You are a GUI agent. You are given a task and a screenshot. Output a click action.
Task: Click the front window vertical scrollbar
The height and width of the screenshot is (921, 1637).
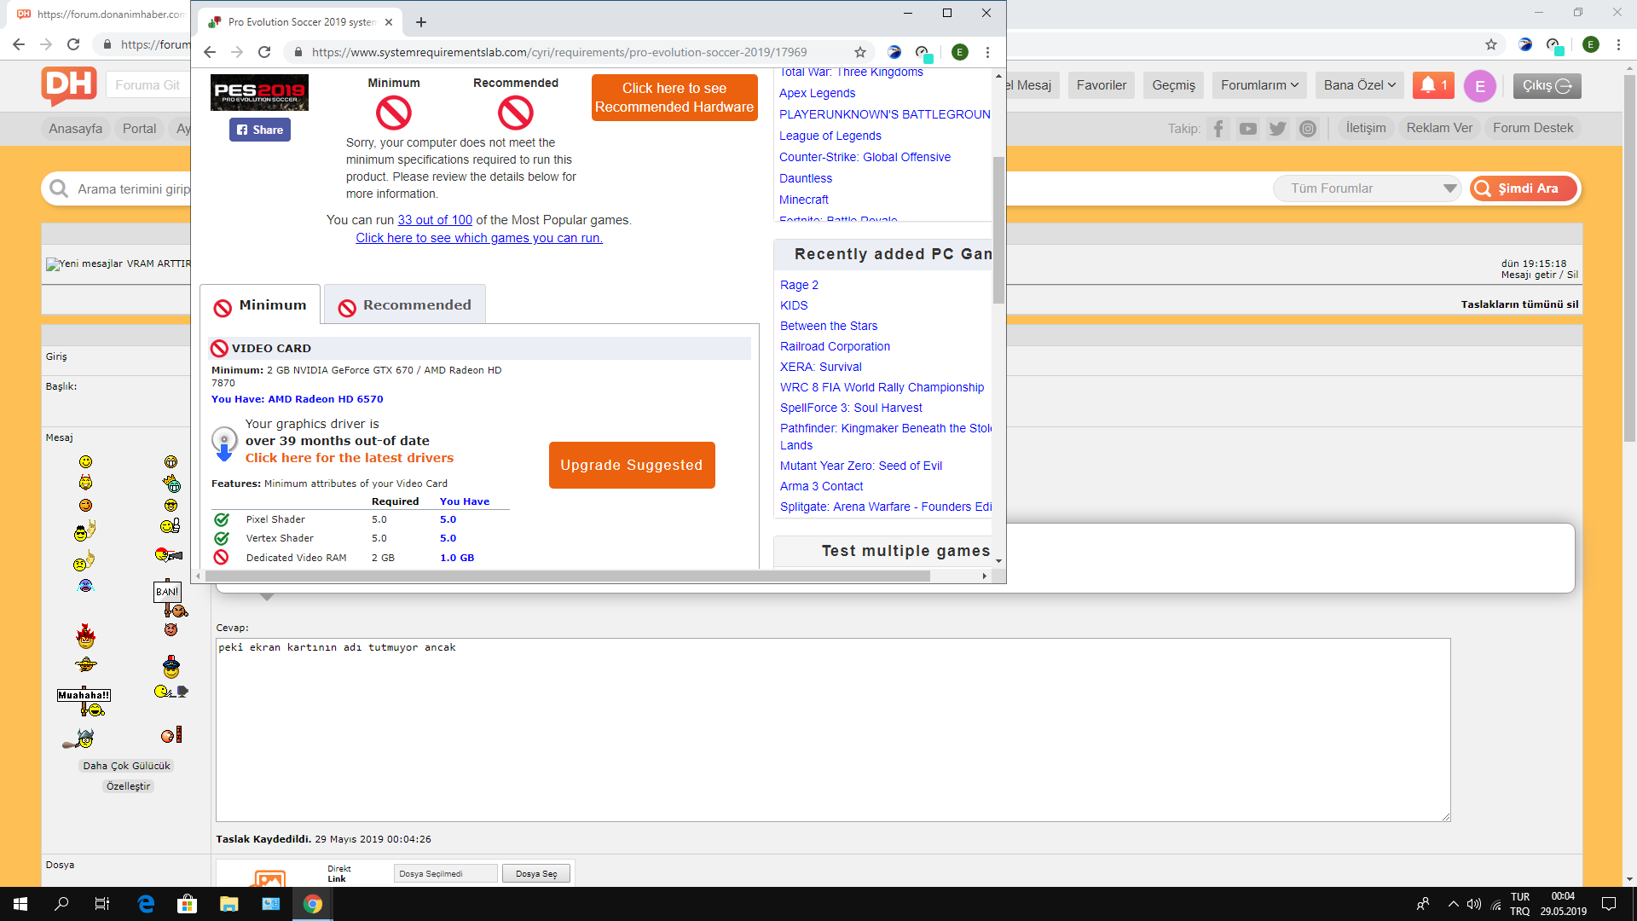pyautogui.click(x=998, y=230)
